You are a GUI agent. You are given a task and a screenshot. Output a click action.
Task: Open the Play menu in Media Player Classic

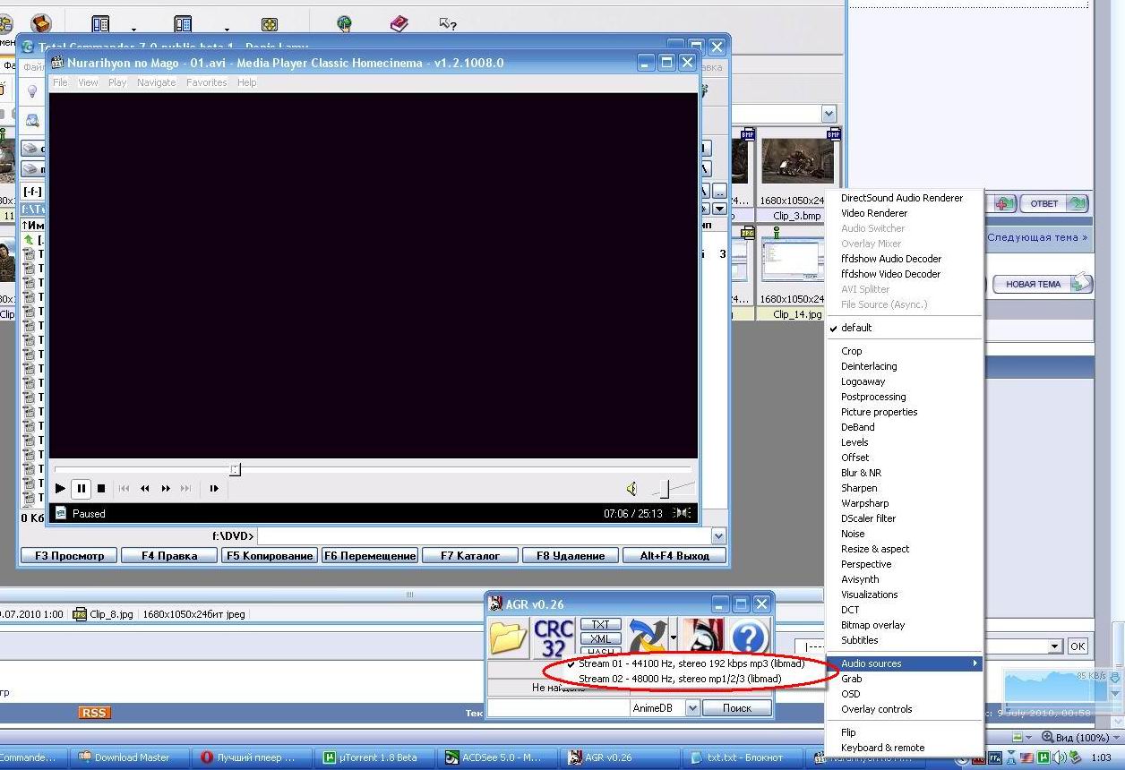point(117,82)
